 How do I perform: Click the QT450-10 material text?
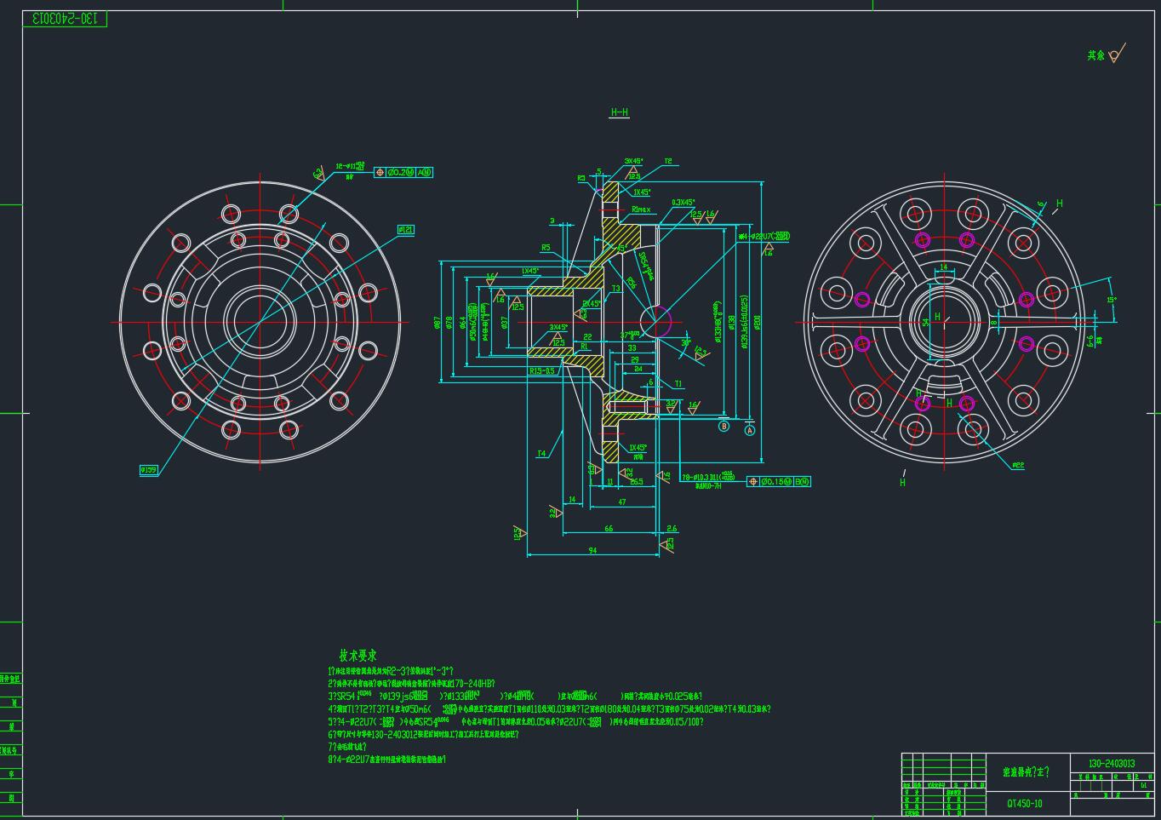(1025, 803)
